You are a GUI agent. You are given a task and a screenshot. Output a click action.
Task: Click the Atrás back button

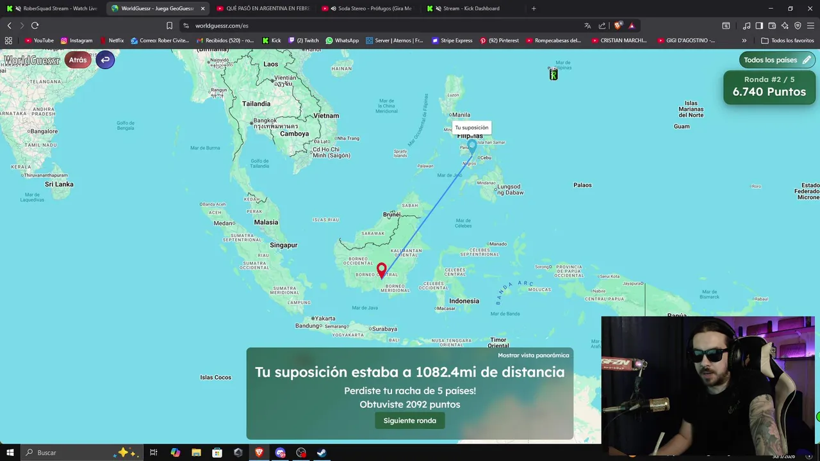tap(78, 60)
